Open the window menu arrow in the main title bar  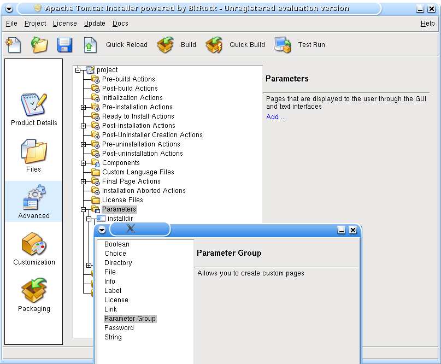[9, 9]
